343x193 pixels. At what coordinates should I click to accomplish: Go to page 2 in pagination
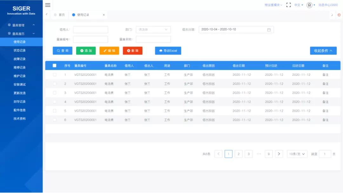[239, 154]
